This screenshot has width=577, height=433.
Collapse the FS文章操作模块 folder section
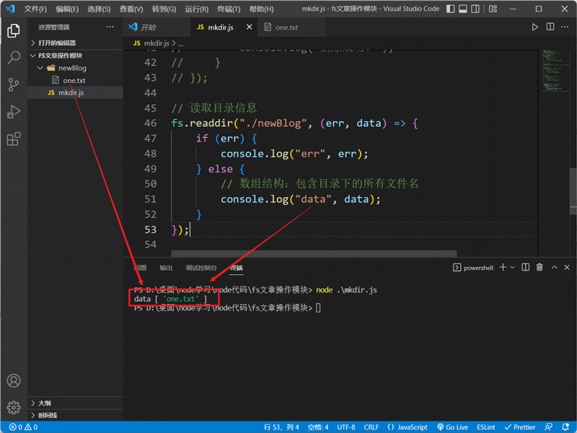coord(75,56)
